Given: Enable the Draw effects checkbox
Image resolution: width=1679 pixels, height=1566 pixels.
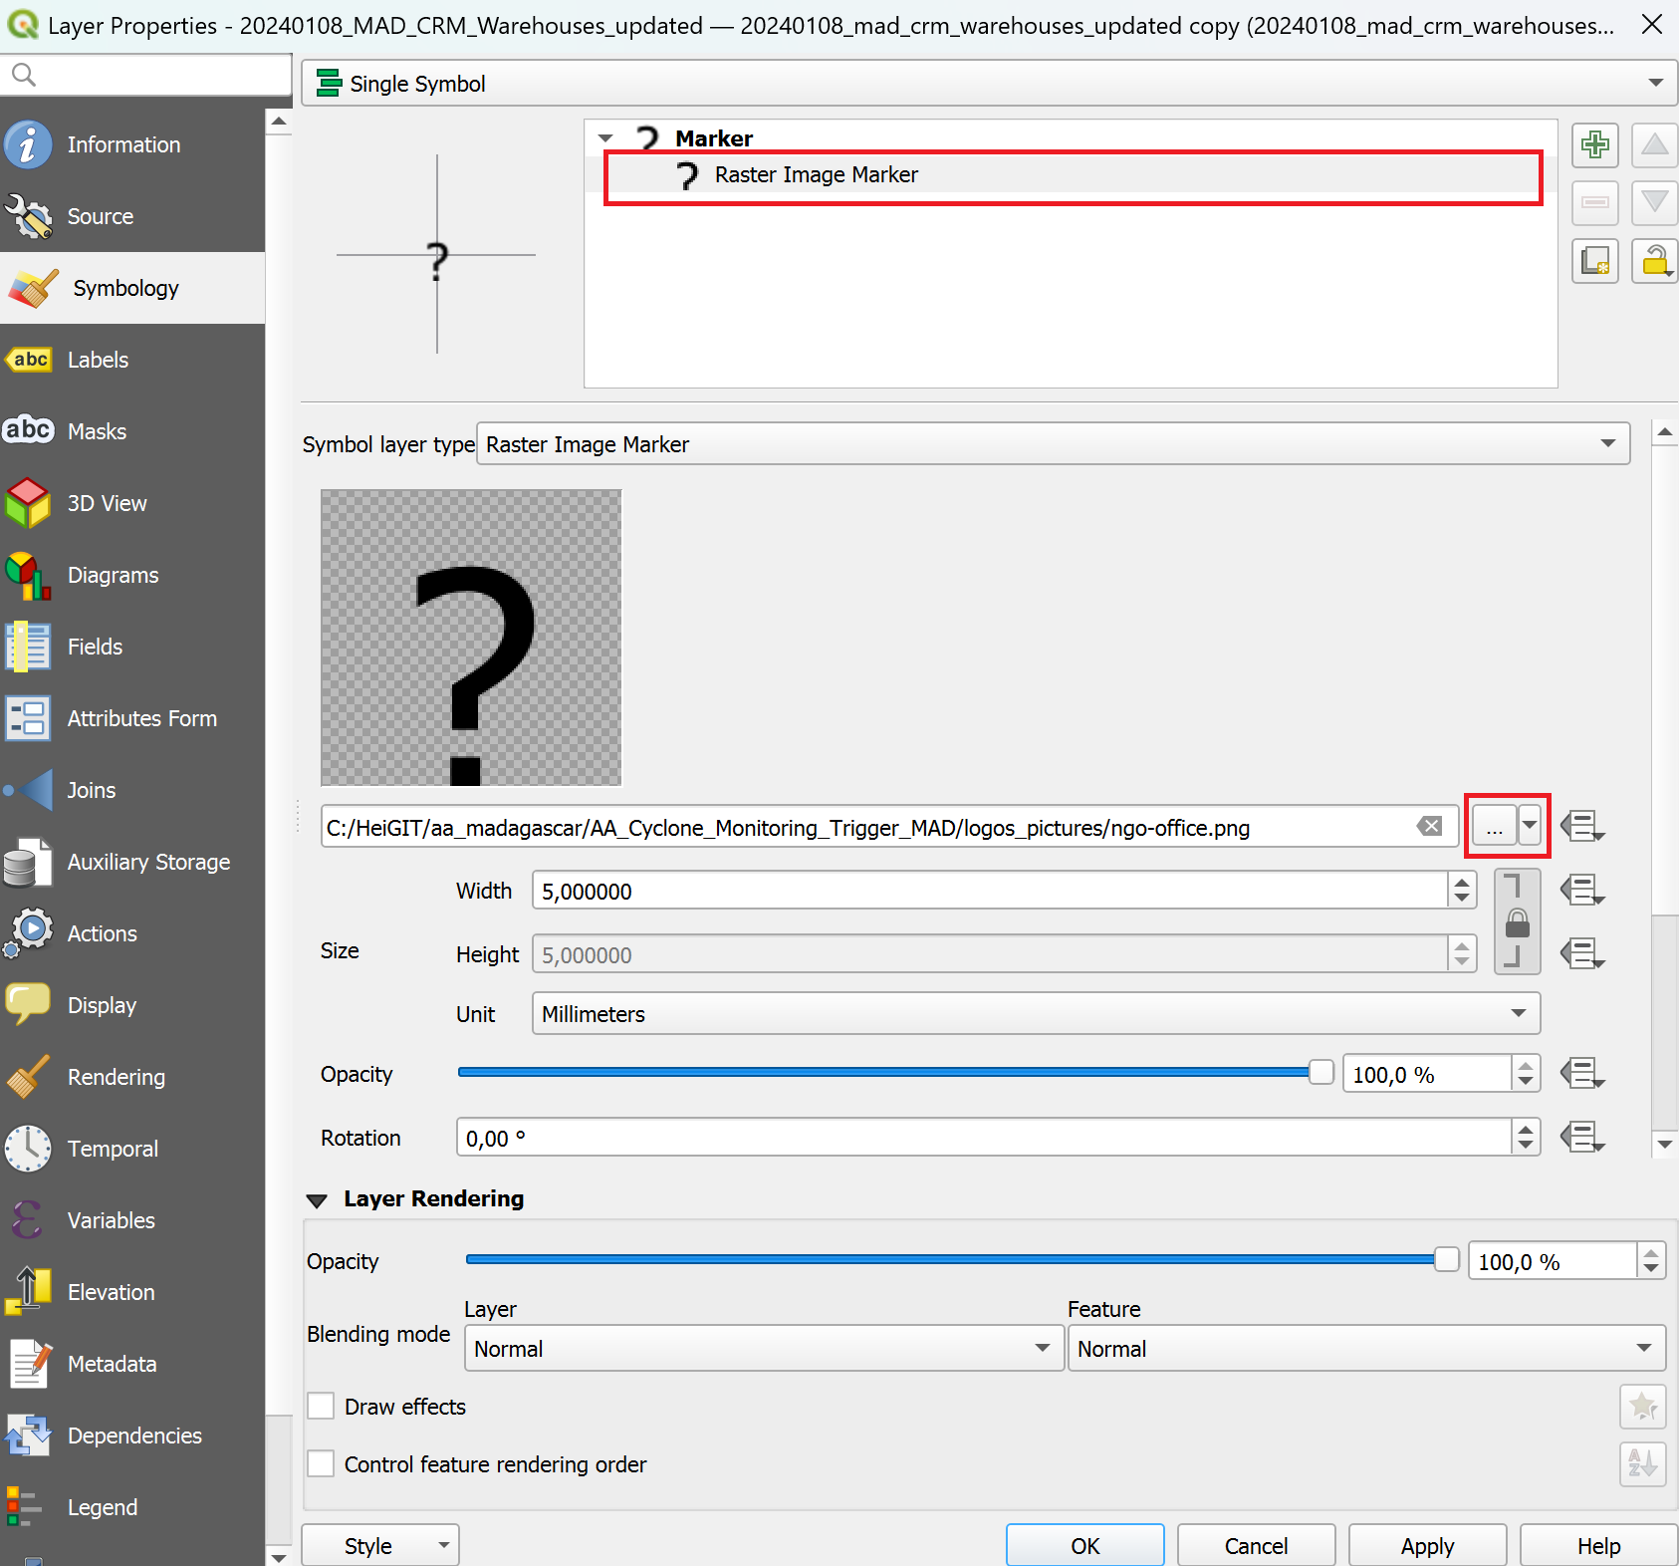Looking at the screenshot, I should [321, 1406].
